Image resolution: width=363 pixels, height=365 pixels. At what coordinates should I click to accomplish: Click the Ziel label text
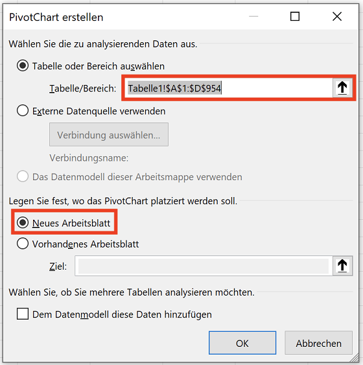pos(58,266)
